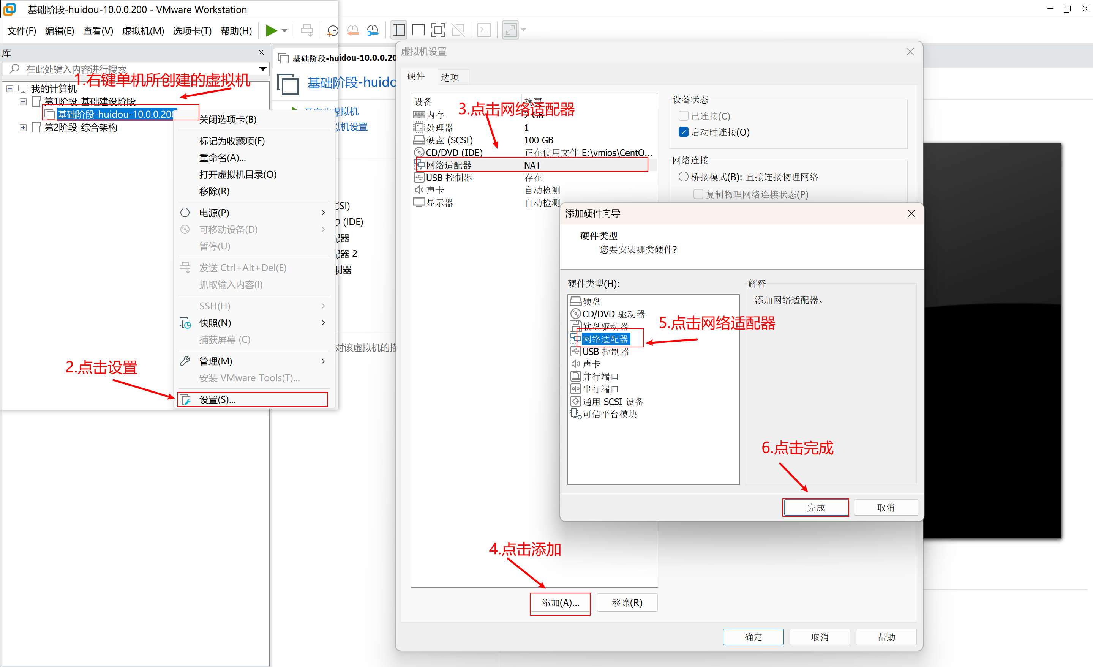Image resolution: width=1093 pixels, height=667 pixels.
Task: Open the snapshot manager wrench icon
Action: (x=373, y=31)
